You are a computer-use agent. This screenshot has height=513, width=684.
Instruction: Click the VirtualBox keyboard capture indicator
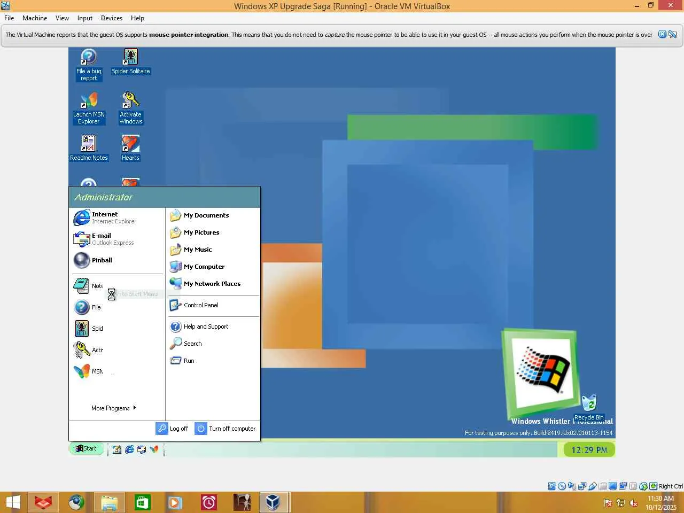coord(653,486)
